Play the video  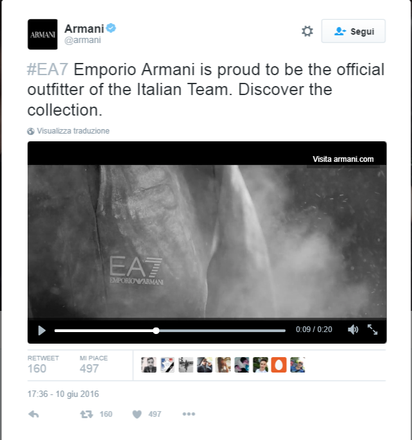click(x=42, y=330)
